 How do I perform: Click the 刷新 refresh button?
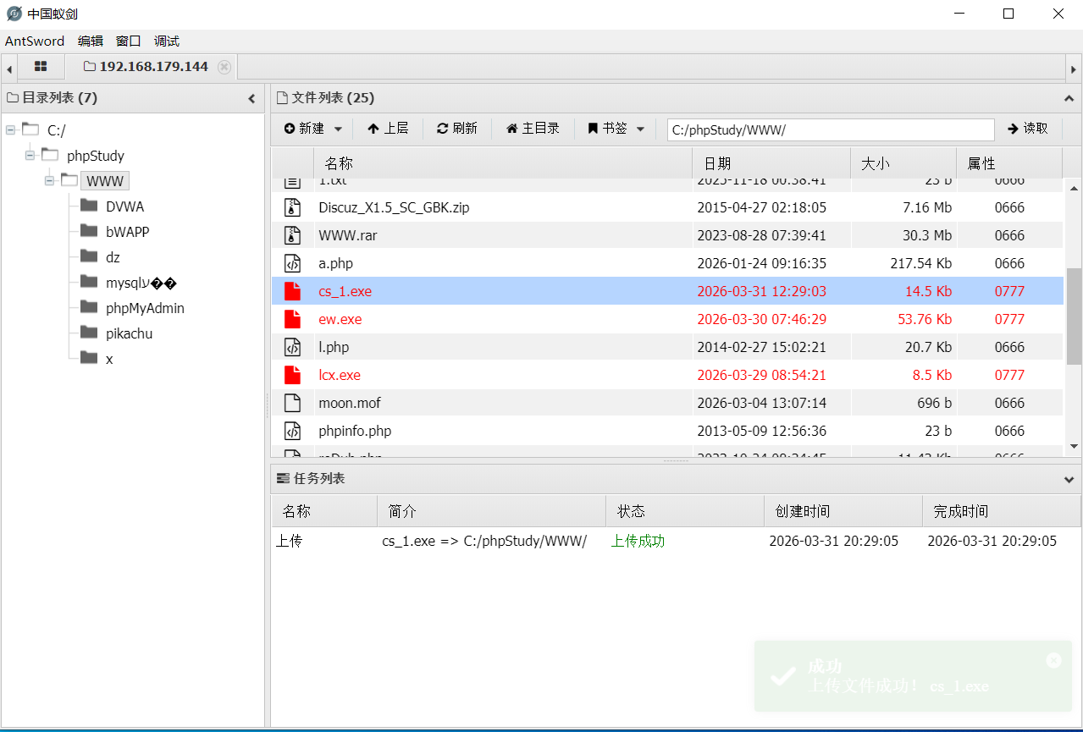457,129
